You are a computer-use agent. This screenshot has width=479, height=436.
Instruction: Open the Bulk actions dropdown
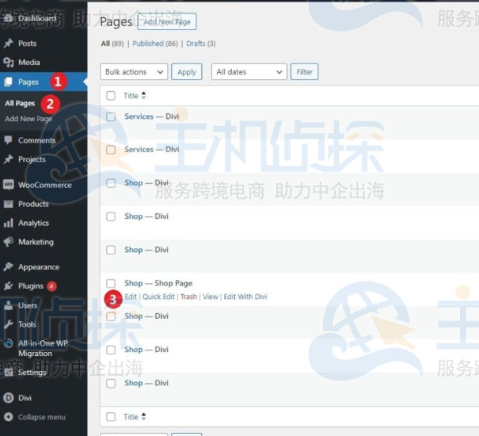coord(134,72)
